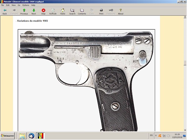Print the current page
Viewport: 187px width, 140px height.
pyautogui.click(x=101, y=12)
